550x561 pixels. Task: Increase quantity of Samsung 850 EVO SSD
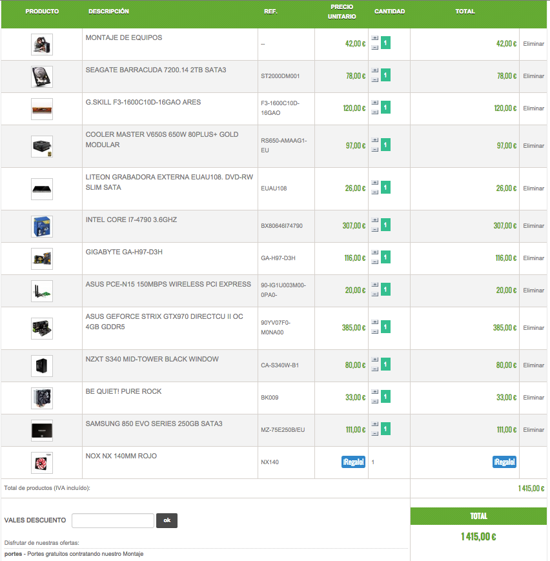[x=374, y=424]
